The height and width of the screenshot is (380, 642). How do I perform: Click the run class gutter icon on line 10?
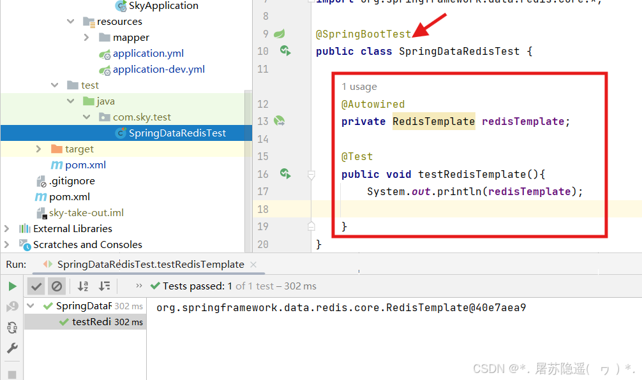pyautogui.click(x=285, y=51)
